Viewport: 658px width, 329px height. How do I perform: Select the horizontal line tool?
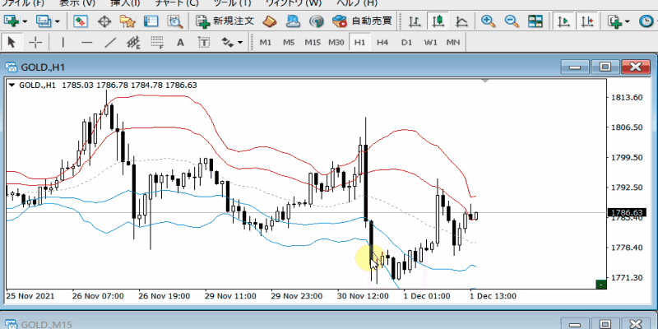tap(87, 42)
